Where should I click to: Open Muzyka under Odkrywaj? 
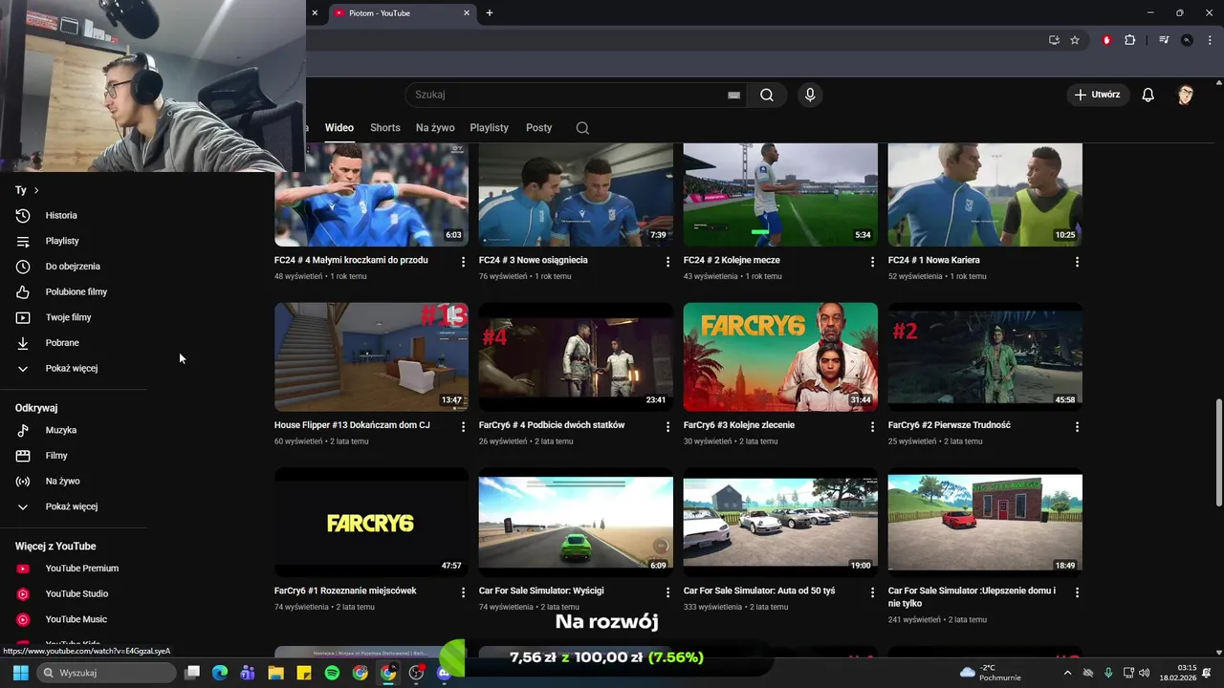point(61,430)
